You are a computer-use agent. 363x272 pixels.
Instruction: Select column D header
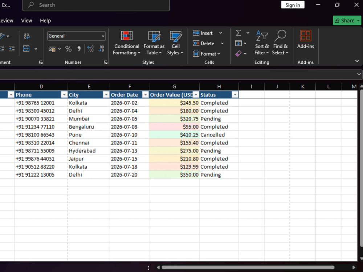41,87
